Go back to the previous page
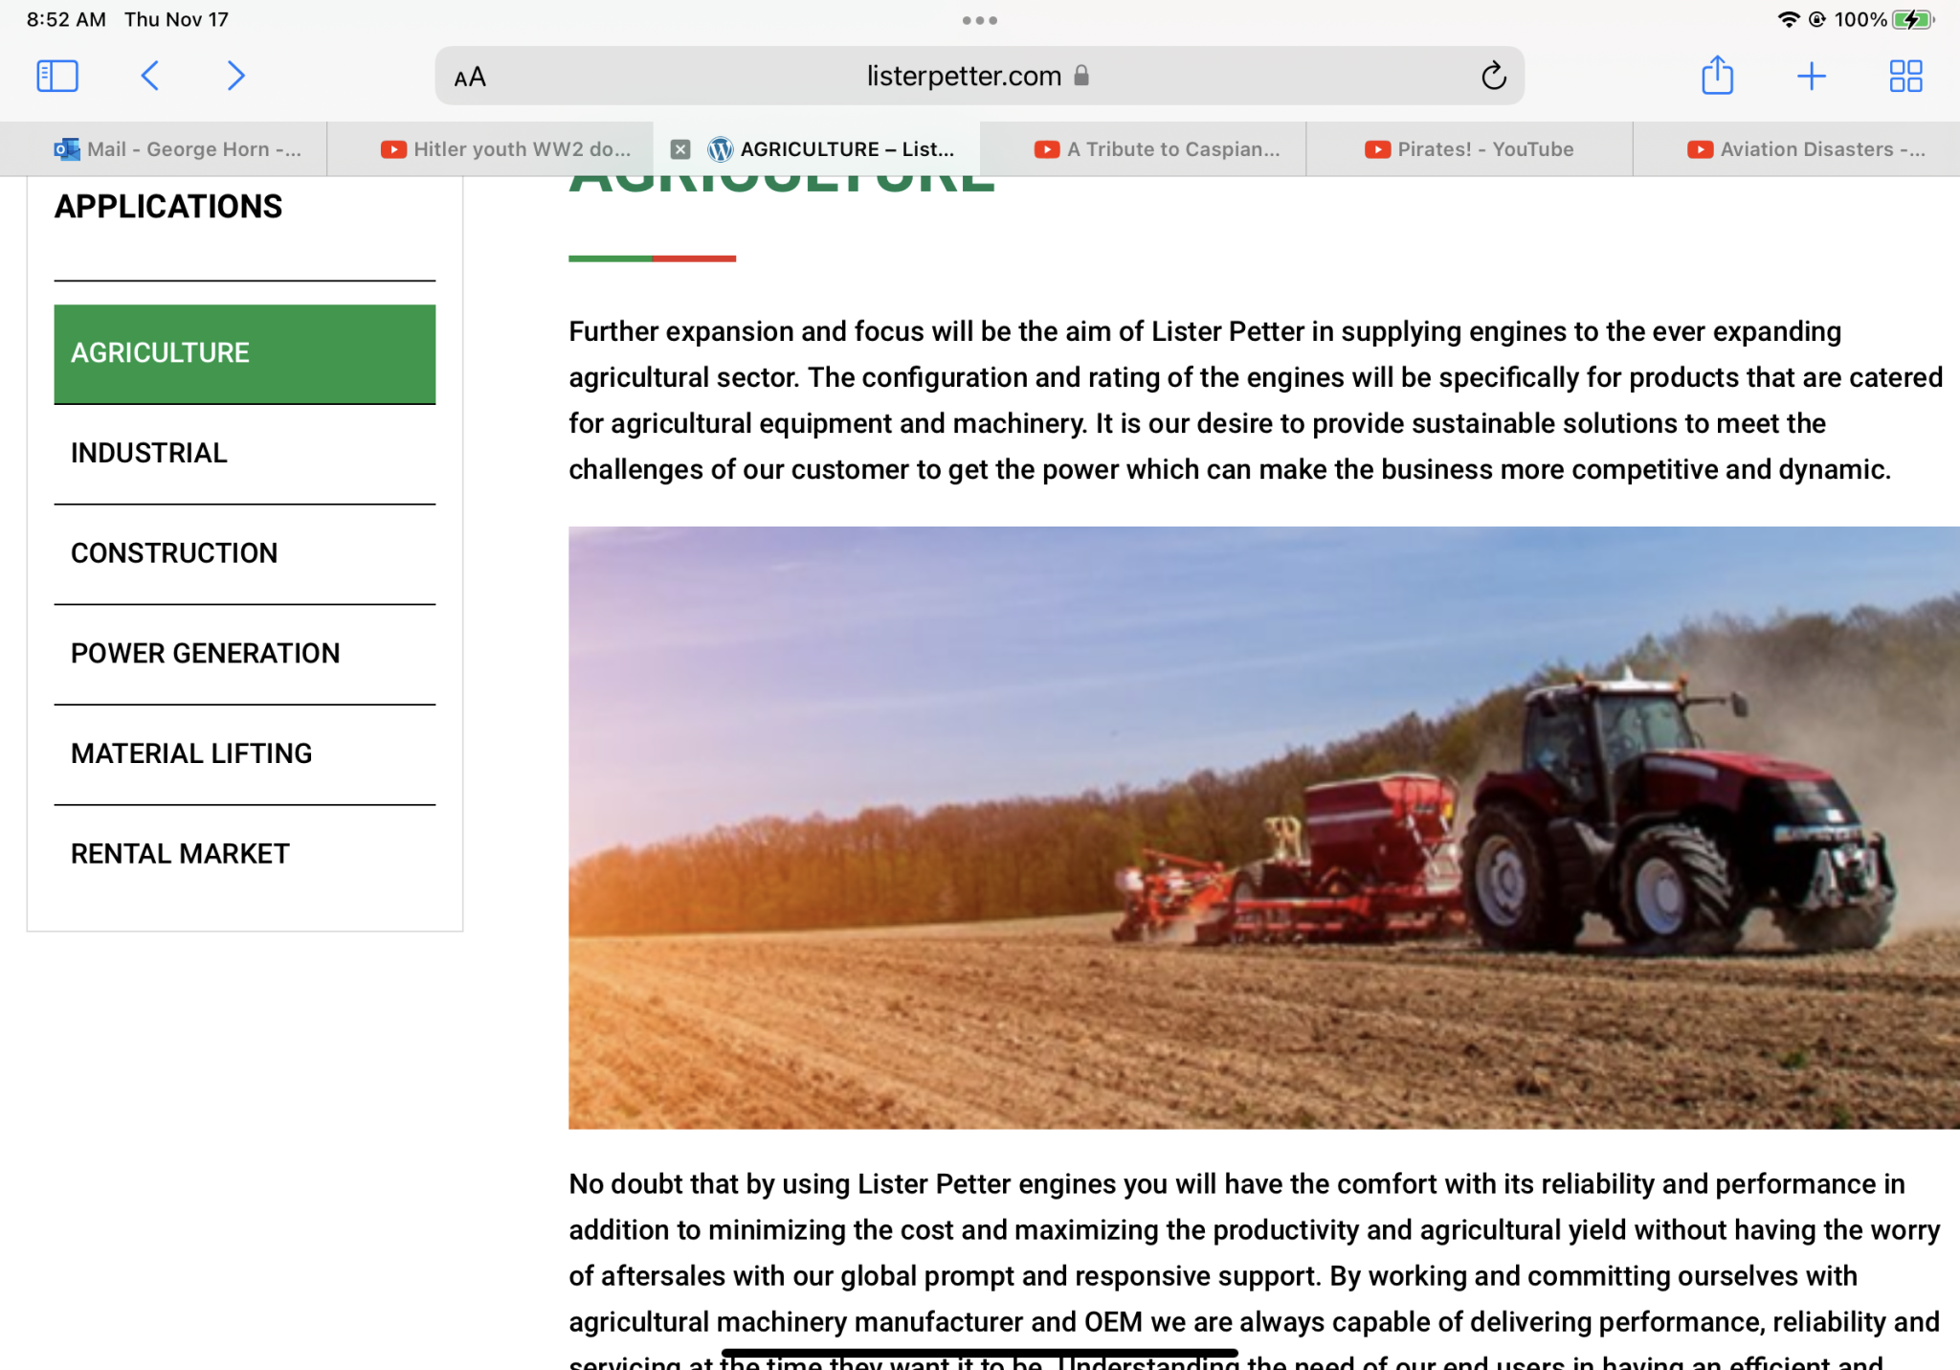The image size is (1960, 1370). tap(149, 76)
